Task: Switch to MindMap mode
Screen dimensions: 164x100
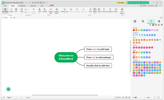Action: click(x=5, y=10)
